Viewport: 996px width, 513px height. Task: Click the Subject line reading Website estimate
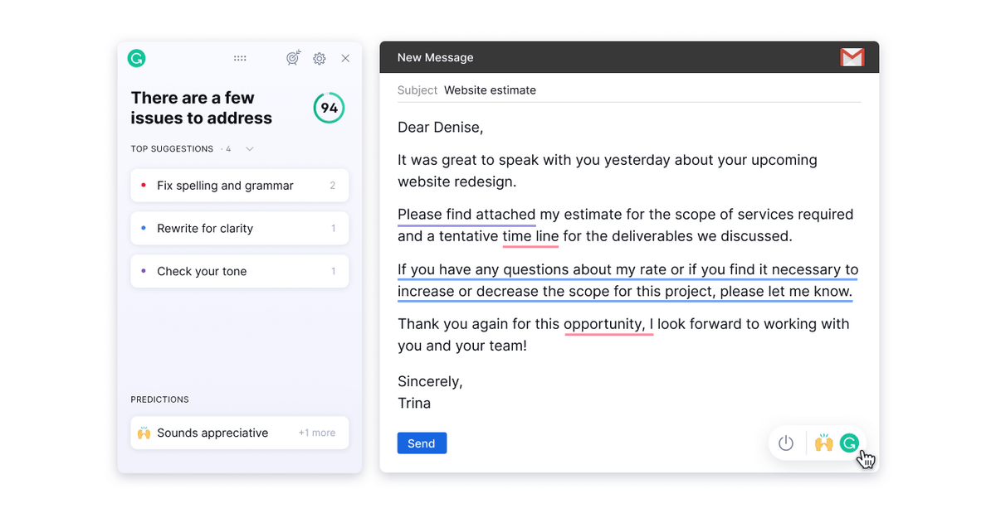coord(490,90)
